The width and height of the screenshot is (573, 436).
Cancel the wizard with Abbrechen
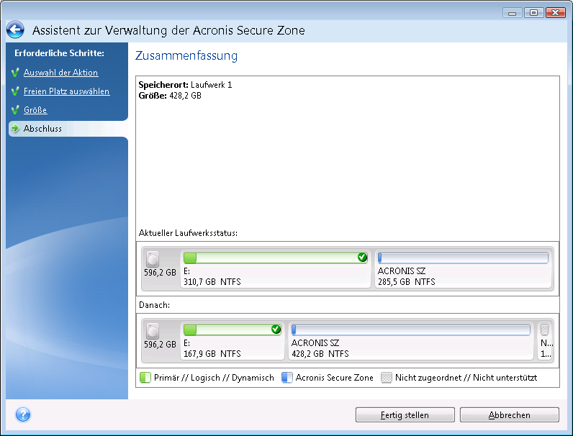[x=509, y=415]
